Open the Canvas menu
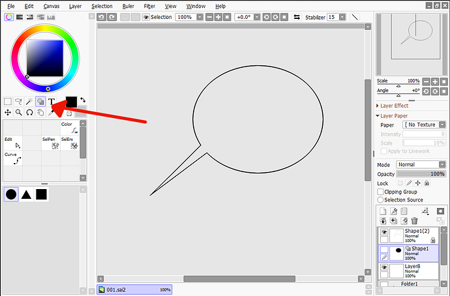Image resolution: width=450 pixels, height=296 pixels. [x=52, y=6]
